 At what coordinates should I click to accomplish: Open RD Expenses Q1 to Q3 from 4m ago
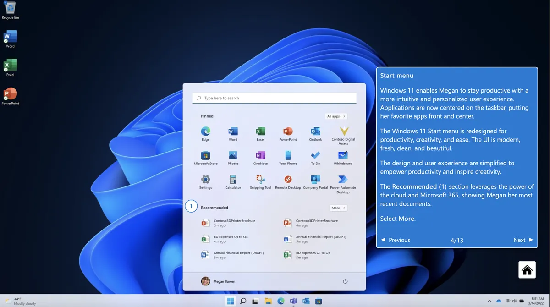pos(225,239)
